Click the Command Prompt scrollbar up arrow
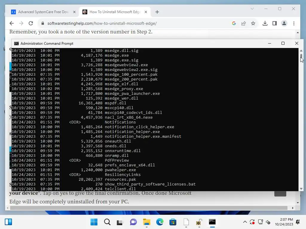306x229 pixels. (301, 51)
